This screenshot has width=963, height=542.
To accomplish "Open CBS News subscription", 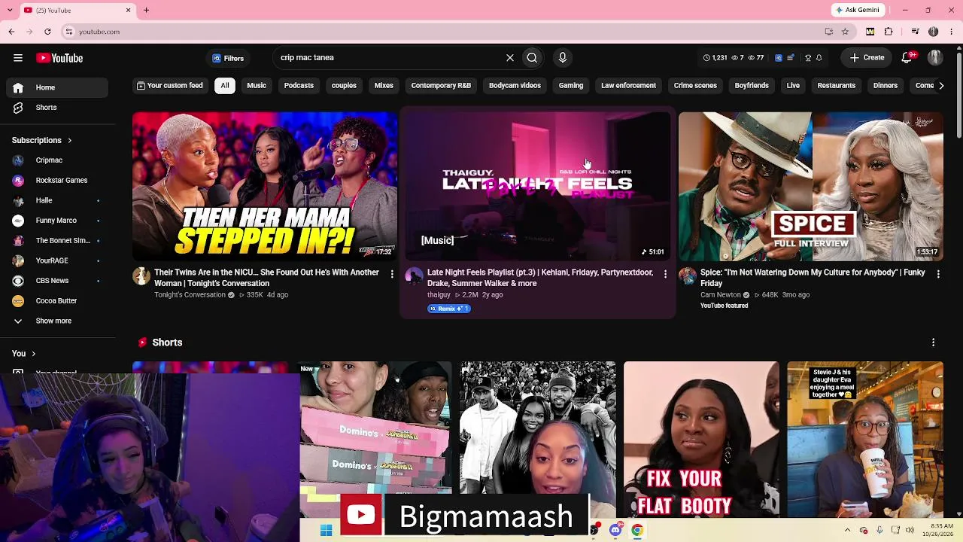I will coord(57,281).
